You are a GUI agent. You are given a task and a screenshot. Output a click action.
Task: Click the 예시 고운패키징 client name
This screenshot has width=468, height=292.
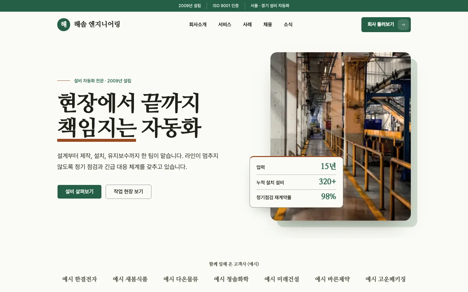pyautogui.click(x=385, y=279)
